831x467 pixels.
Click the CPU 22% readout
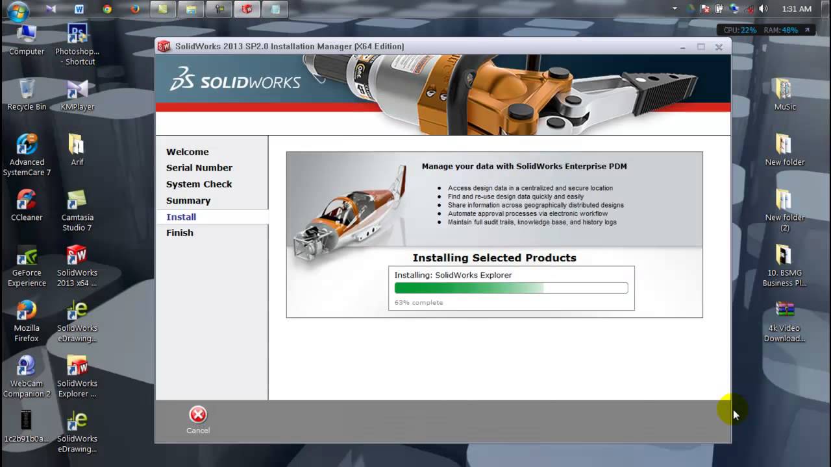pyautogui.click(x=740, y=30)
